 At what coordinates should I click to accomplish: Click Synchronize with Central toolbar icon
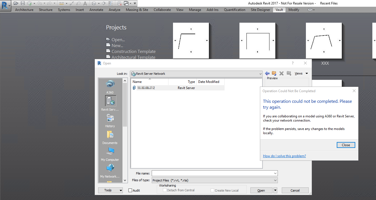tap(29, 3)
